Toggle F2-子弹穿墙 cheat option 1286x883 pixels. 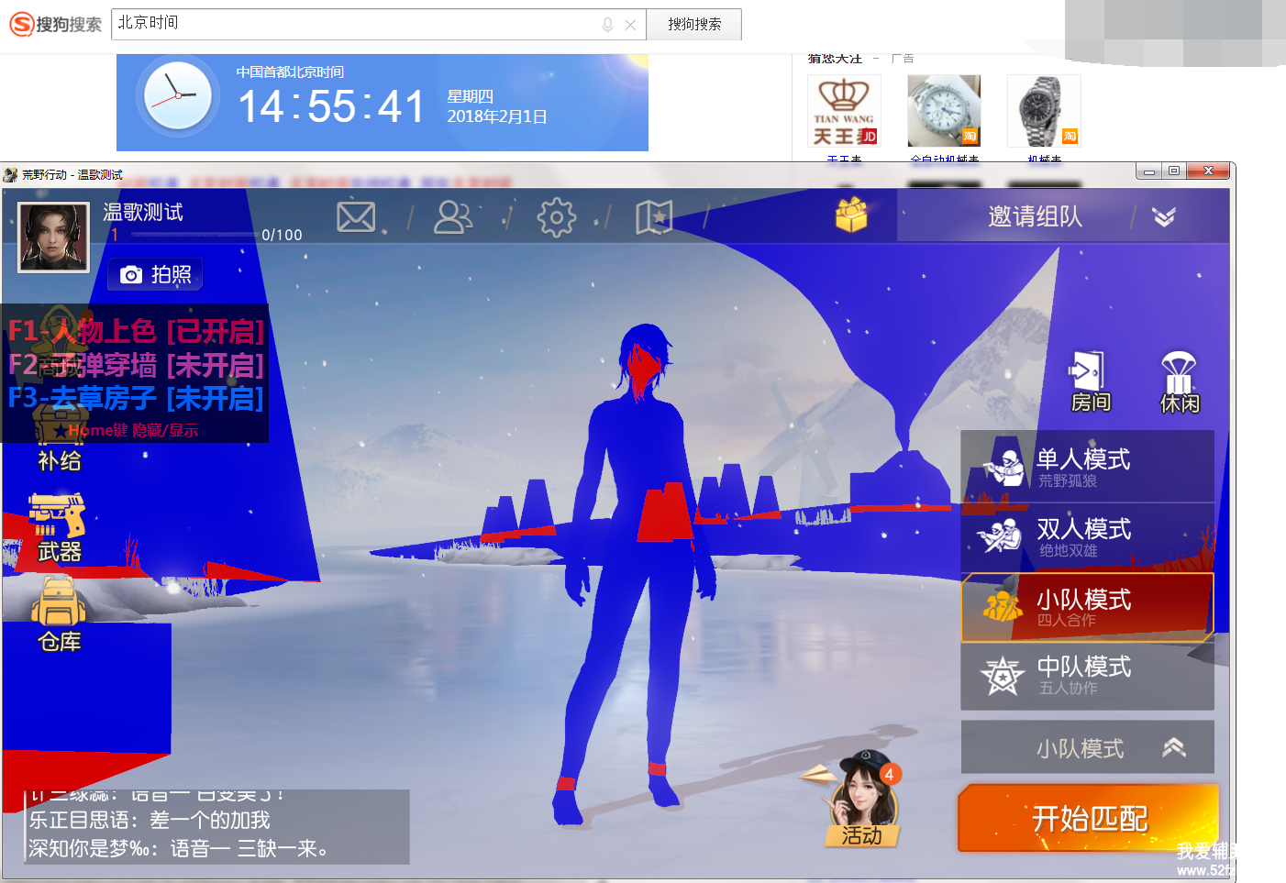[136, 365]
